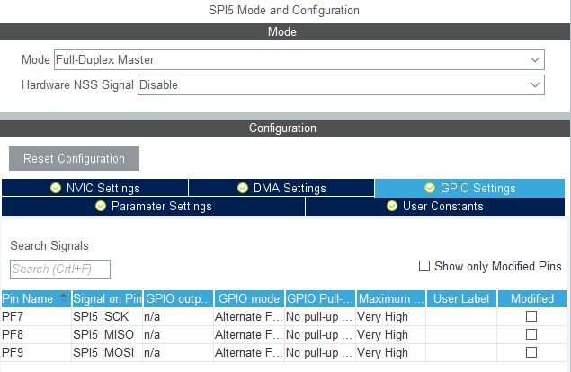Open the DMA Settings tab
This screenshot has height=372, width=571.
tap(281, 188)
